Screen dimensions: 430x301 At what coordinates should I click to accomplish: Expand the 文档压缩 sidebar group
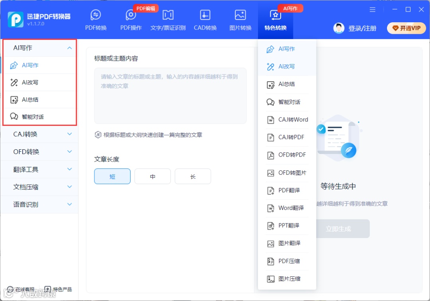(x=40, y=187)
